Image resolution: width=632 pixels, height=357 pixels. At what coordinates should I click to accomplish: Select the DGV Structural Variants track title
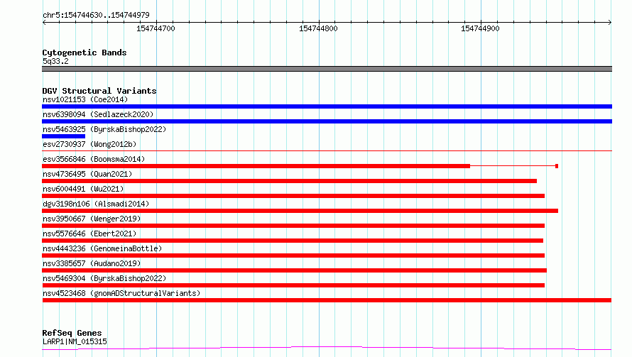coord(99,91)
